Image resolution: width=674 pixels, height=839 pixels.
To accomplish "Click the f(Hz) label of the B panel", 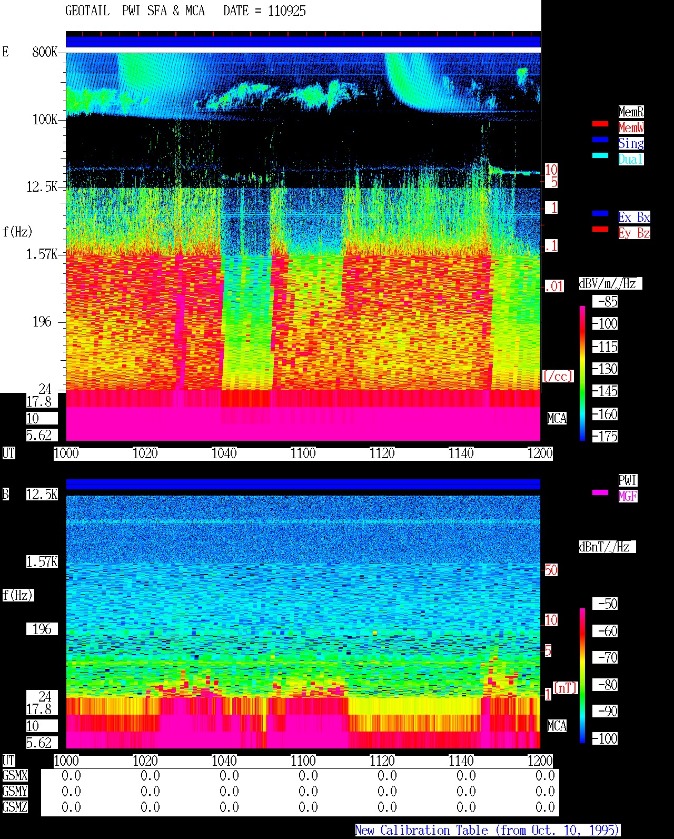I will (18, 595).
